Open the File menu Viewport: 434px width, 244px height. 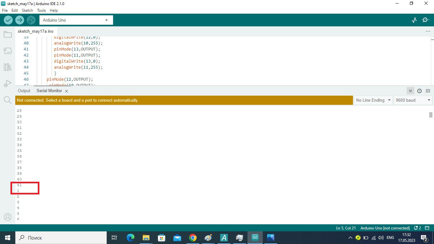pyautogui.click(x=5, y=10)
